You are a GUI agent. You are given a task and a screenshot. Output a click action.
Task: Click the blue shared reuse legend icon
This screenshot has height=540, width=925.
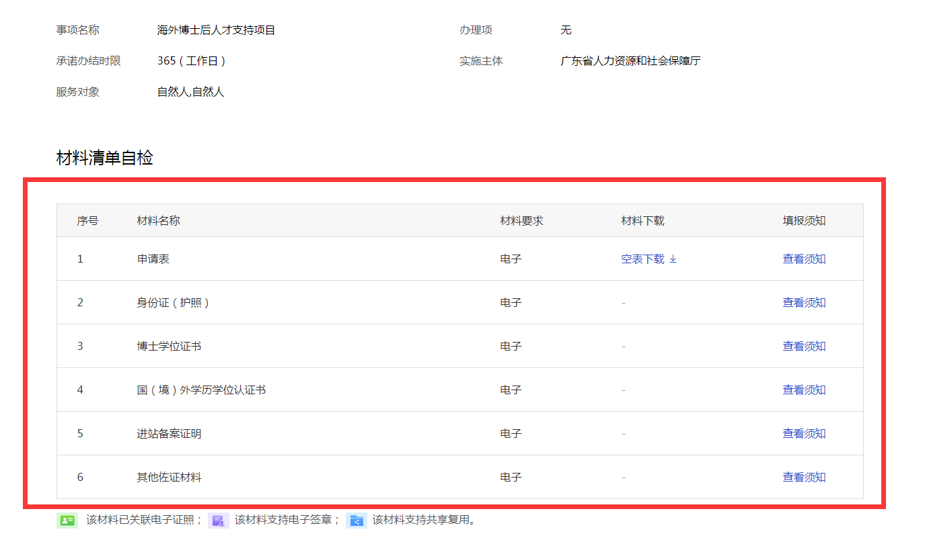click(357, 521)
